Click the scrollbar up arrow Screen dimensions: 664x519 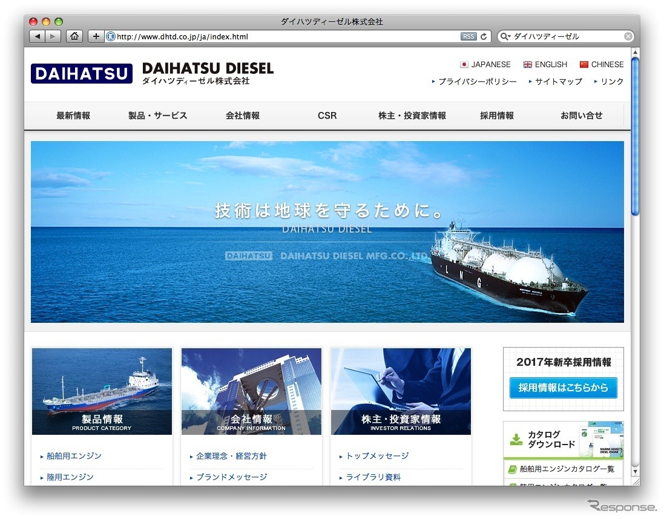pos(635,51)
